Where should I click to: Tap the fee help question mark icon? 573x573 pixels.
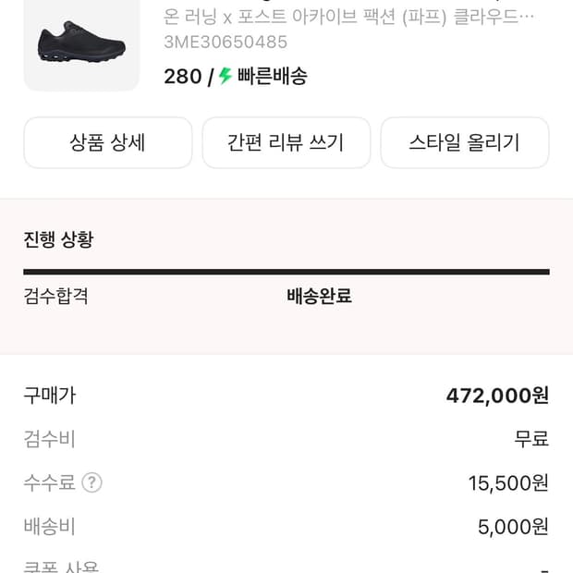(x=91, y=482)
